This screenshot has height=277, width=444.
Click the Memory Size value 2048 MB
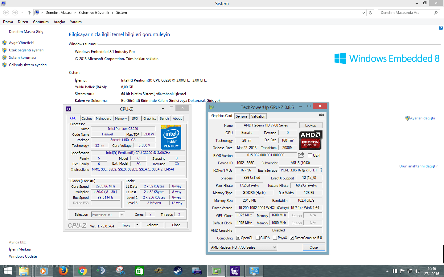click(249, 200)
